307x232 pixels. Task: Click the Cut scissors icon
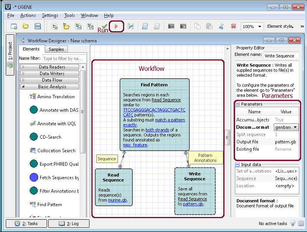click(x=221, y=26)
